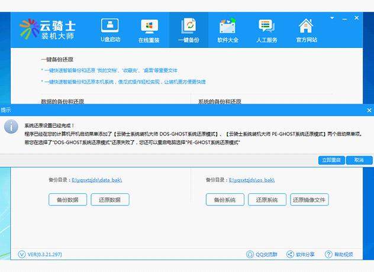Open the U盘启动 tool
374x272 pixels.
coord(110,31)
